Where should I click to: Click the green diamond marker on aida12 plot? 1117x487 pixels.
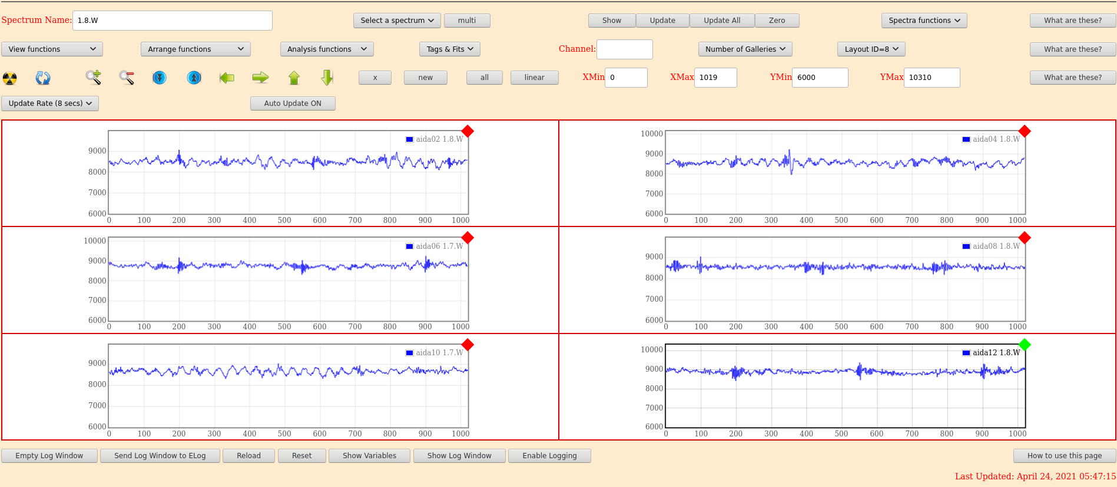(1025, 345)
